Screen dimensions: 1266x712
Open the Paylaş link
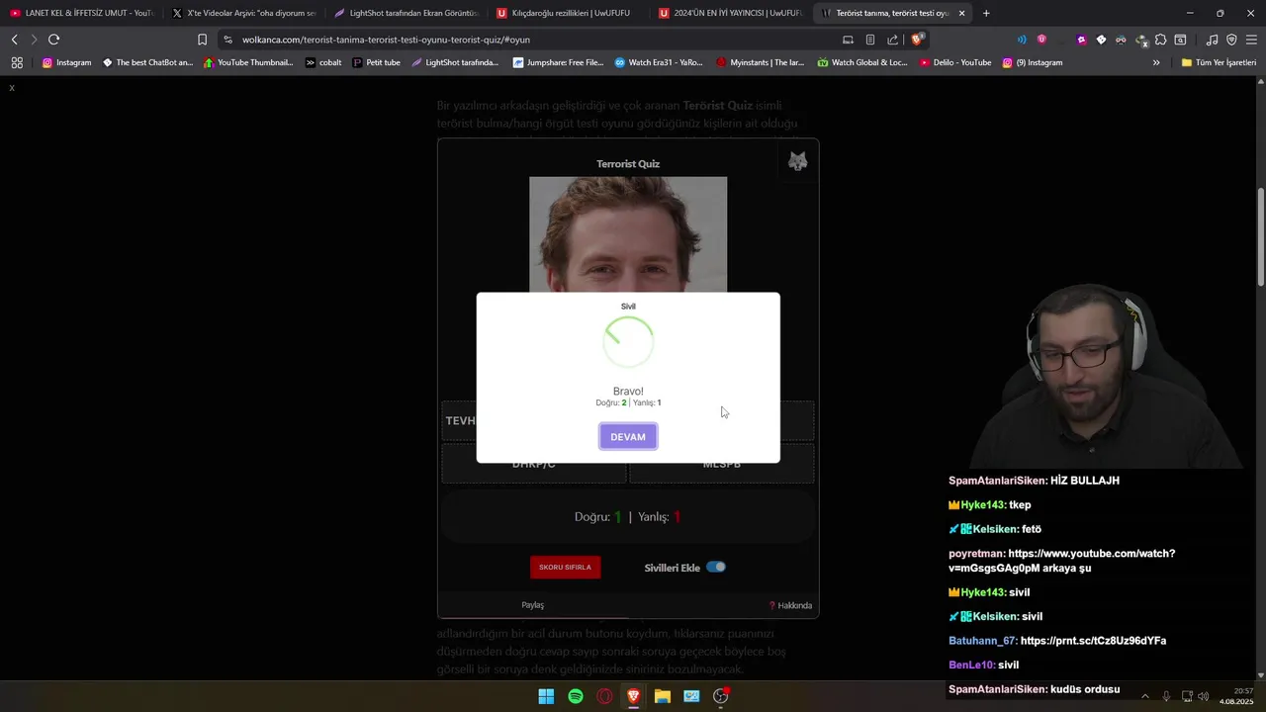click(x=532, y=605)
